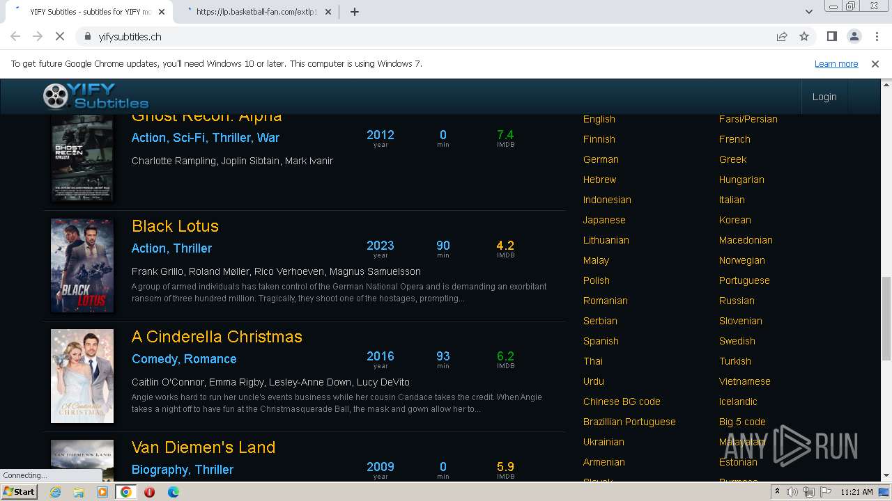Select the English language link
Viewport: 892px width, 501px height.
[599, 119]
